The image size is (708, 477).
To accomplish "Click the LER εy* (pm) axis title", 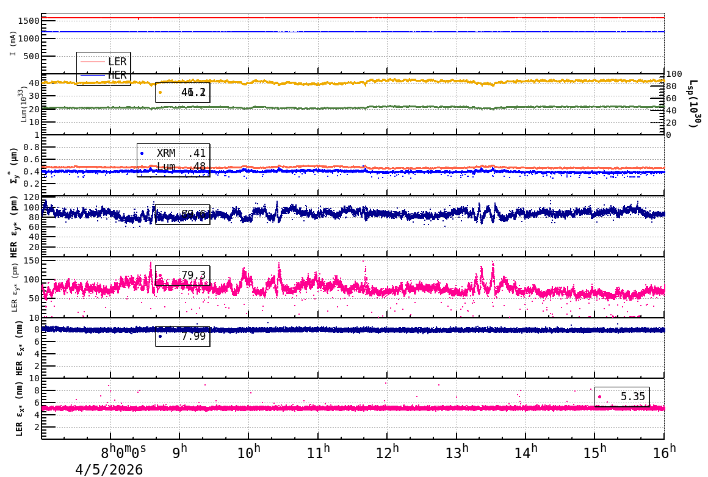I will (x=14, y=287).
